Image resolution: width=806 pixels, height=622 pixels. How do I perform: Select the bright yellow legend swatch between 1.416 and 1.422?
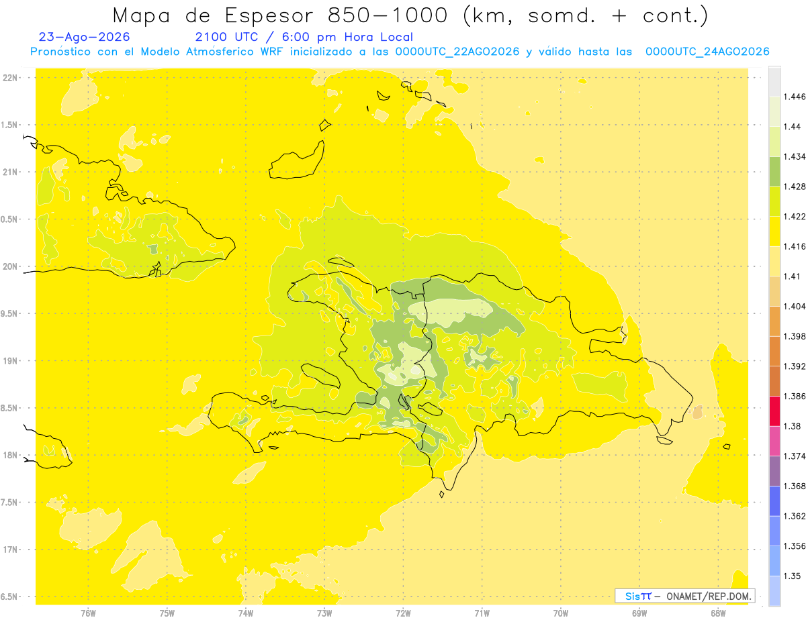[x=774, y=231]
